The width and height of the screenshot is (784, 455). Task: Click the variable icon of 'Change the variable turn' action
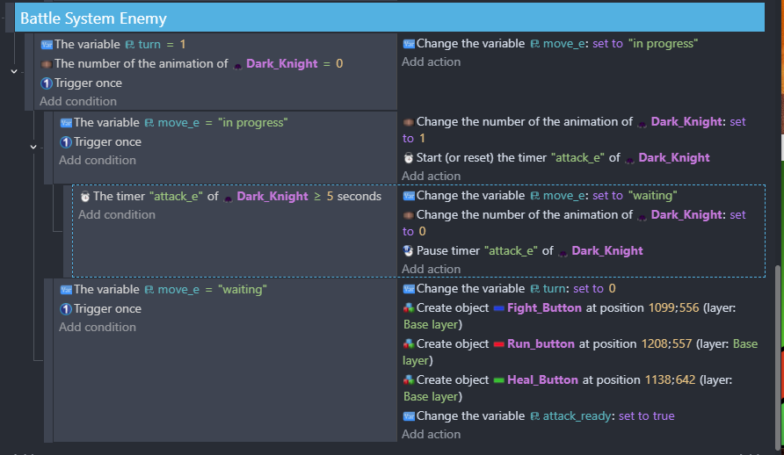tap(408, 289)
